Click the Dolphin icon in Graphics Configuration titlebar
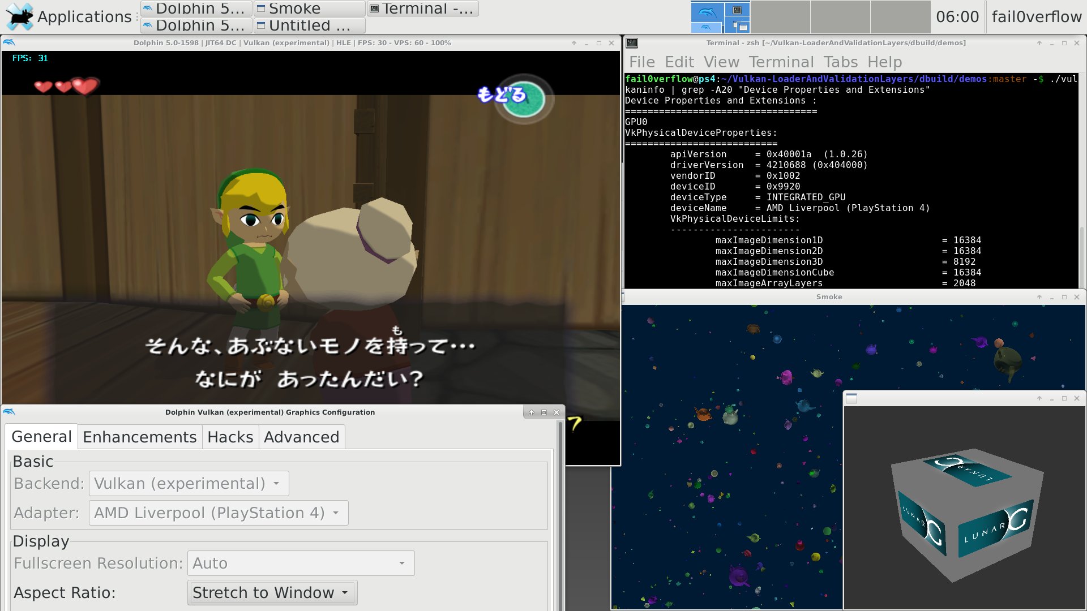Screen dimensions: 1087x611 [x=9, y=412]
